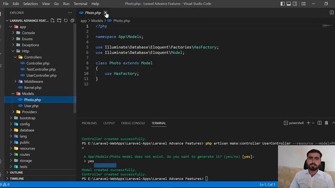Expand the tests folder
Screen dimensions: 335x188
40,167
